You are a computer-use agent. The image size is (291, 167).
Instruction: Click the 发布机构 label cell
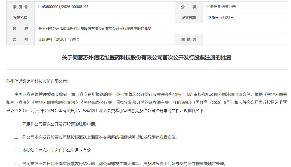pos(20,18)
